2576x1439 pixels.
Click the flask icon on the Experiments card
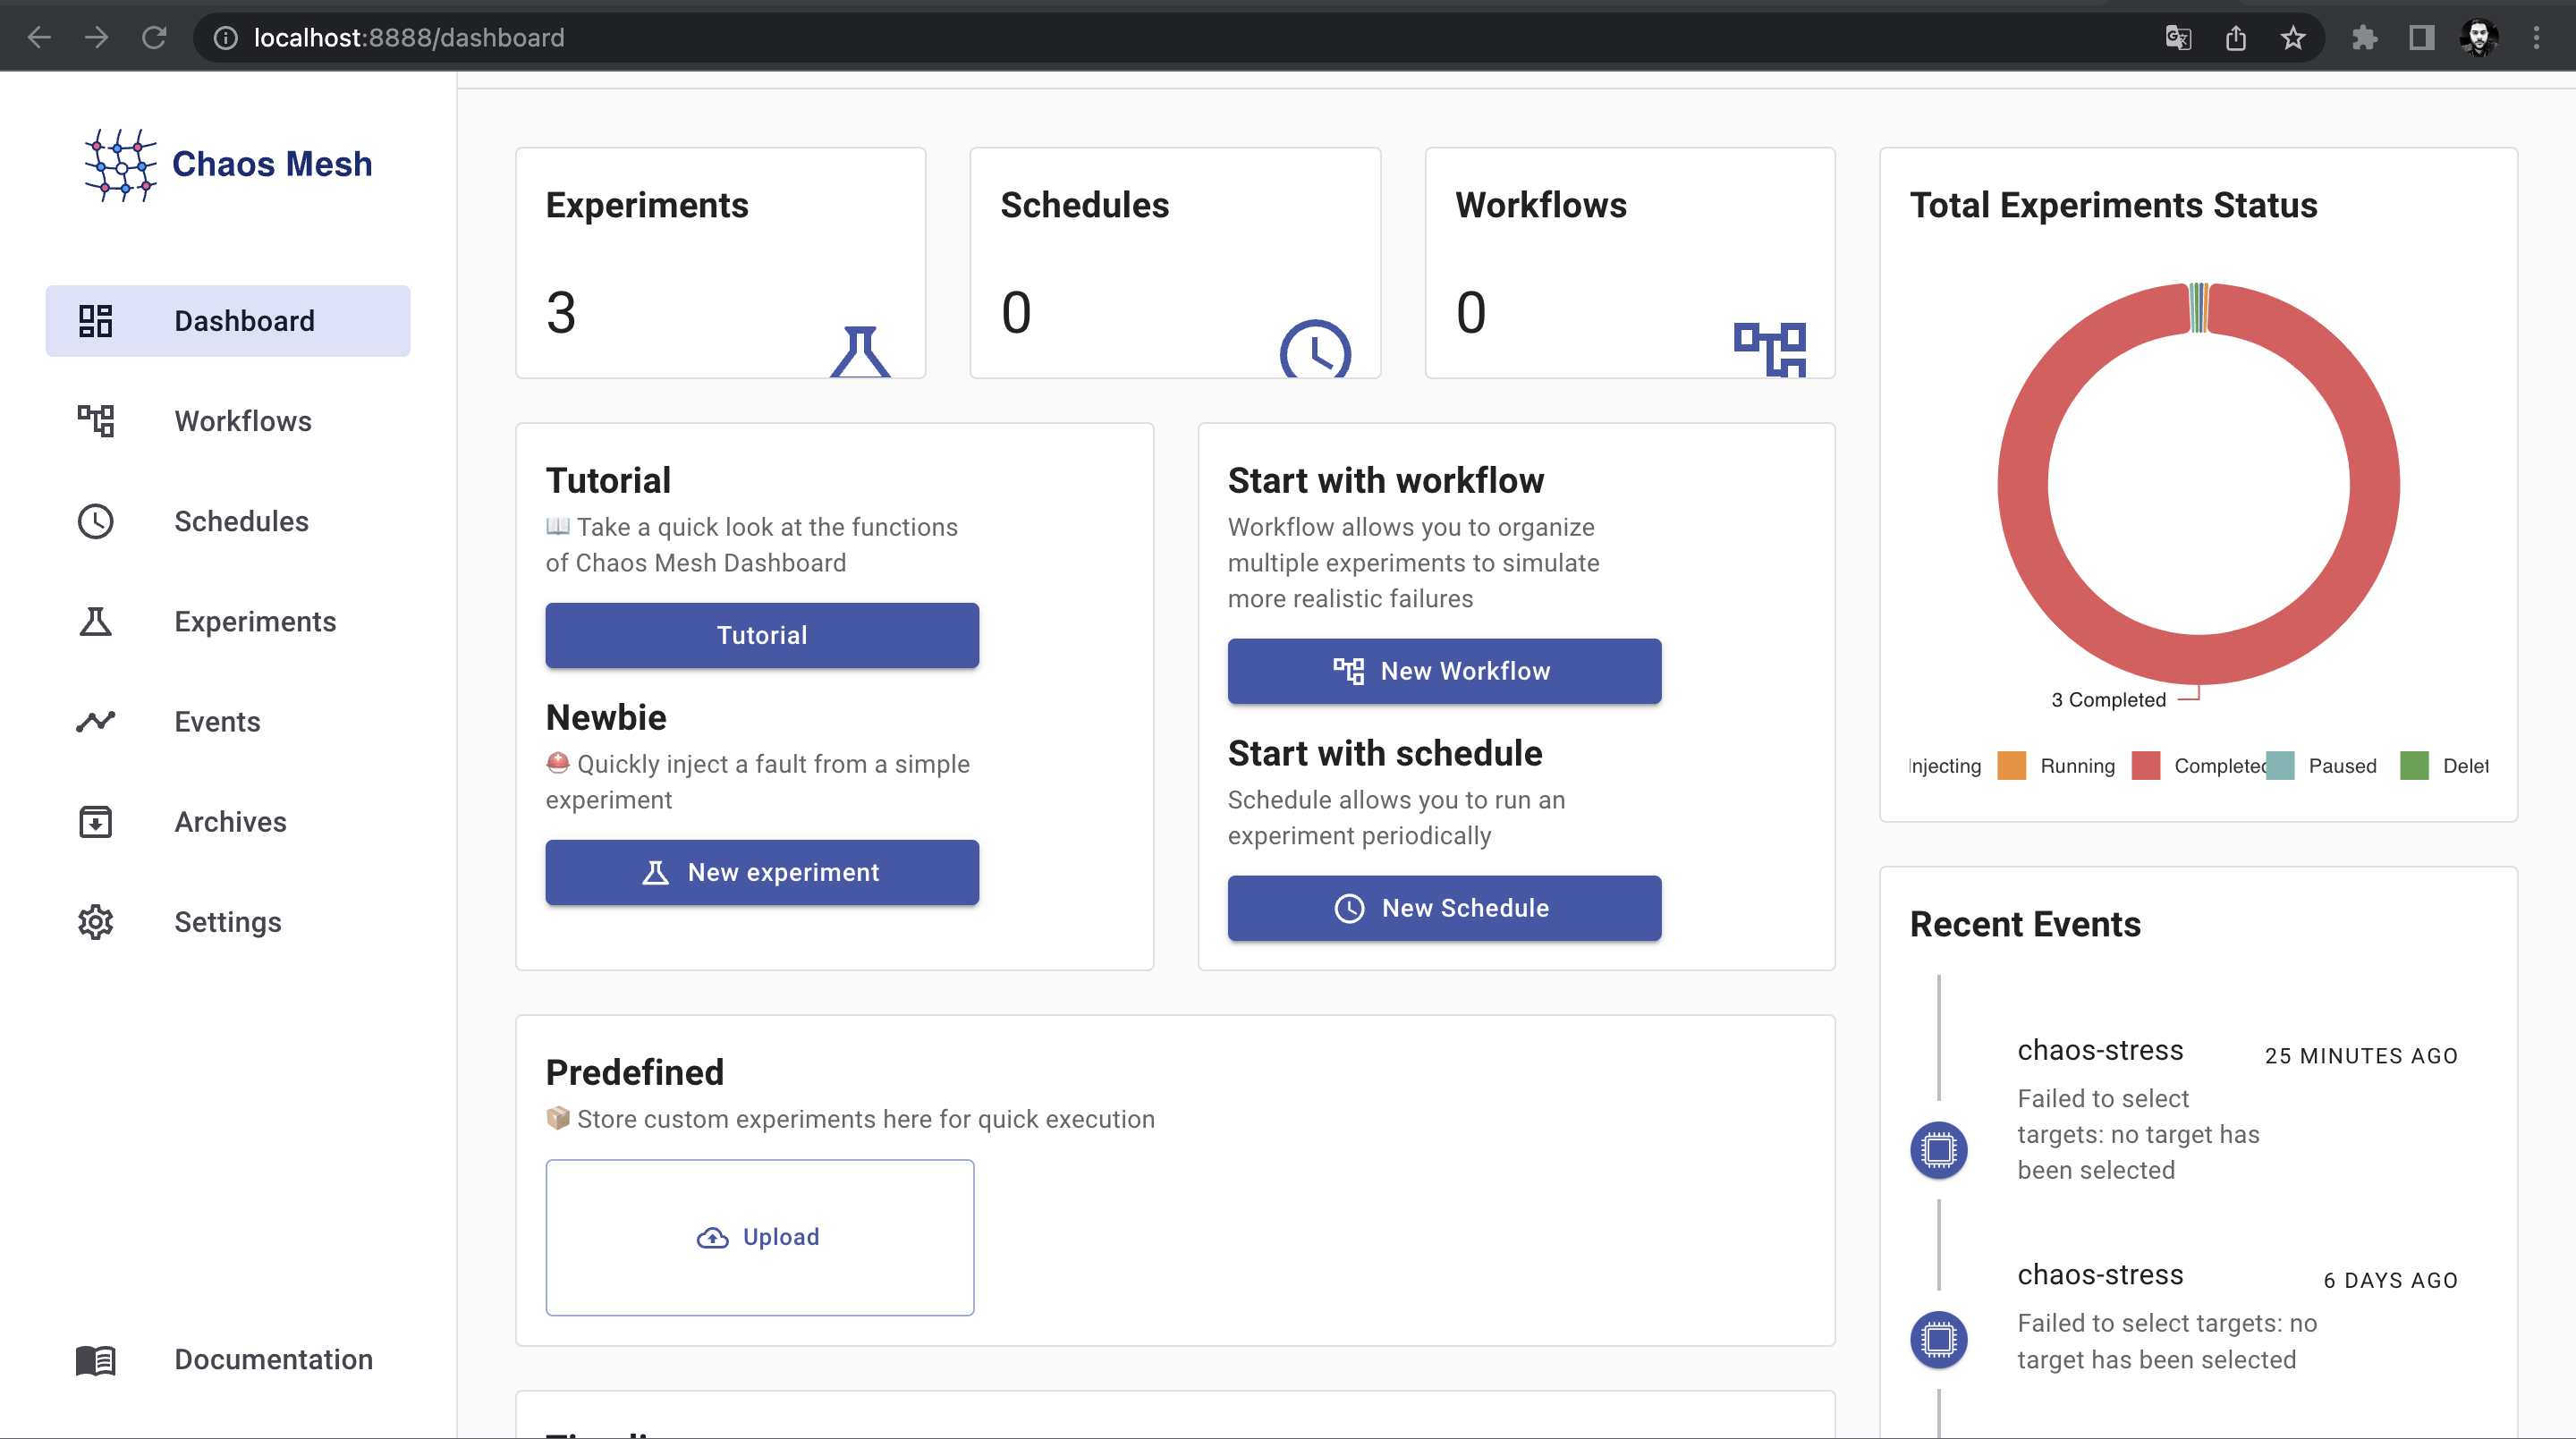pyautogui.click(x=860, y=351)
